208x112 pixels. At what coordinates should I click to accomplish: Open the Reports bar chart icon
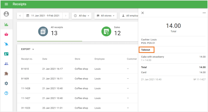6,24
